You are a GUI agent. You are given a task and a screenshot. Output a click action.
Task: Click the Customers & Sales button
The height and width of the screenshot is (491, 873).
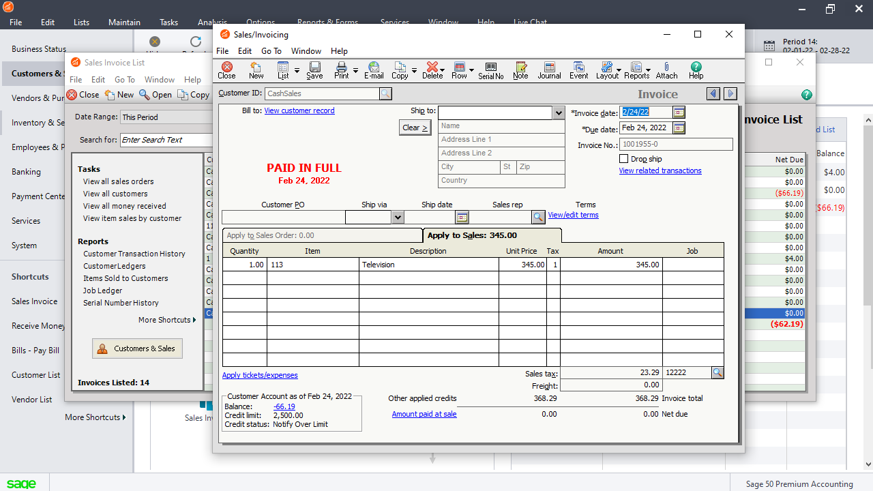coord(137,348)
